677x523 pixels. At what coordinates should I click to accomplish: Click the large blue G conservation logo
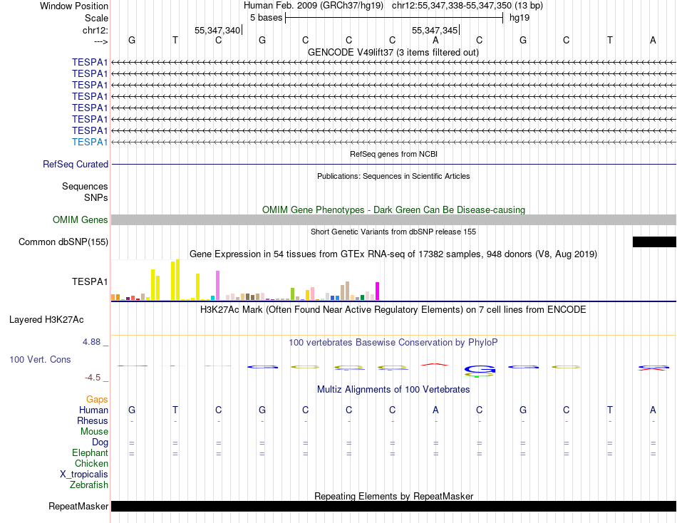[480, 369]
